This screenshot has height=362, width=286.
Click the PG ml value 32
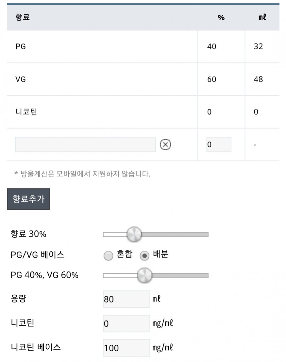(x=258, y=46)
